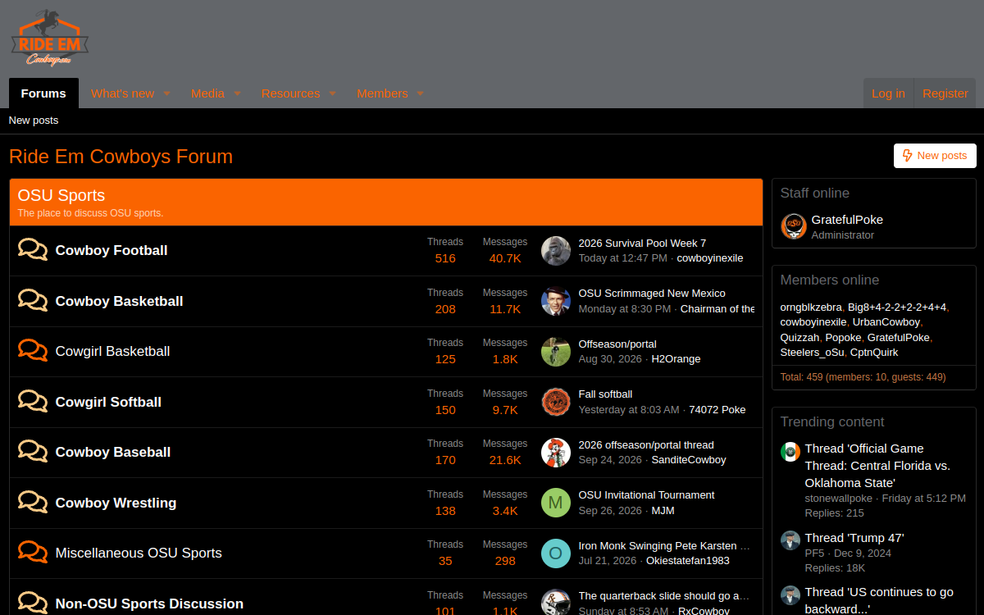Click member UrbanCowboy in Members online
The image size is (984, 615).
[886, 322]
